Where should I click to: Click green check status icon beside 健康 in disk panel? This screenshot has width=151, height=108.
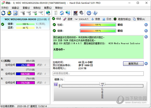3,24
